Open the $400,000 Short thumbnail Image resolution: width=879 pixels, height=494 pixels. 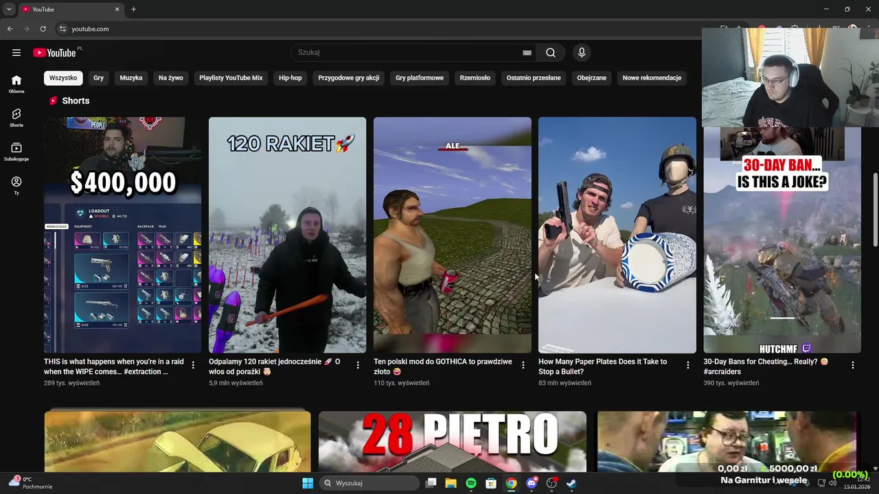click(123, 235)
